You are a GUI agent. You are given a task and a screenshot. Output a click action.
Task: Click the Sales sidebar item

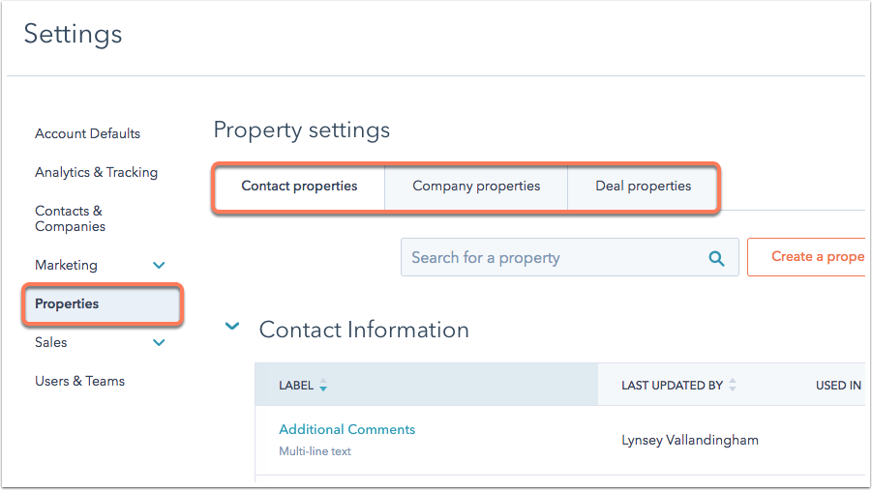(x=50, y=343)
